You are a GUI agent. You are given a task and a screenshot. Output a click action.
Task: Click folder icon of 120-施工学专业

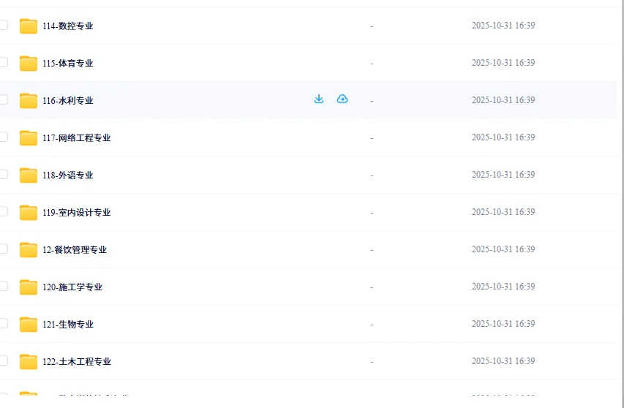point(29,287)
